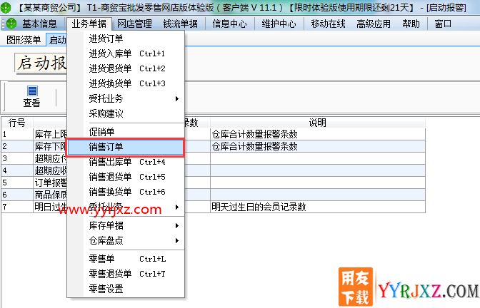
Task: Select 销售出库单 menu entry
Action: coord(126,162)
